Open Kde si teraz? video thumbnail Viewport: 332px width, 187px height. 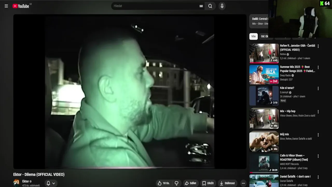coord(264,96)
